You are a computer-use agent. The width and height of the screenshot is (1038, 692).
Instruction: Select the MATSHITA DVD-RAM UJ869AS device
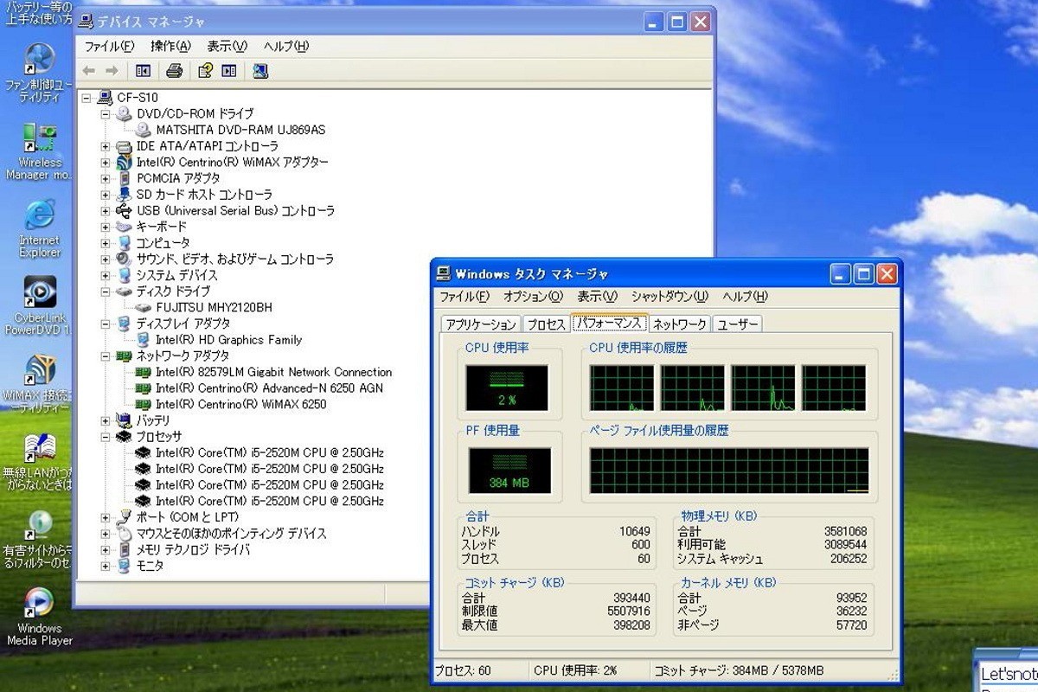[240, 130]
